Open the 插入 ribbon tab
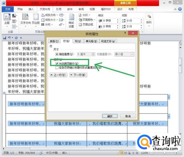 pos(31,9)
